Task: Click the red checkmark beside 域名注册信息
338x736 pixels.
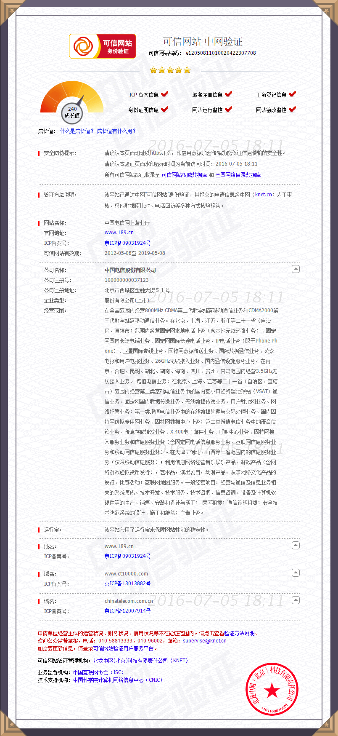Action: (228, 94)
